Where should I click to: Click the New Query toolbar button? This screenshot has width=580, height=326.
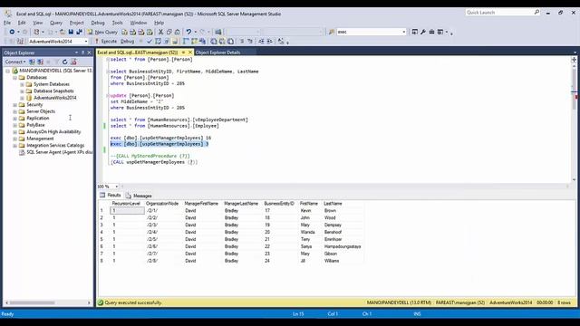102,33
